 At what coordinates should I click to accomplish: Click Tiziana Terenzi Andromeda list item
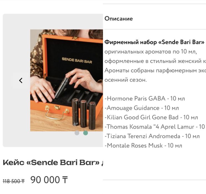tap(152, 136)
